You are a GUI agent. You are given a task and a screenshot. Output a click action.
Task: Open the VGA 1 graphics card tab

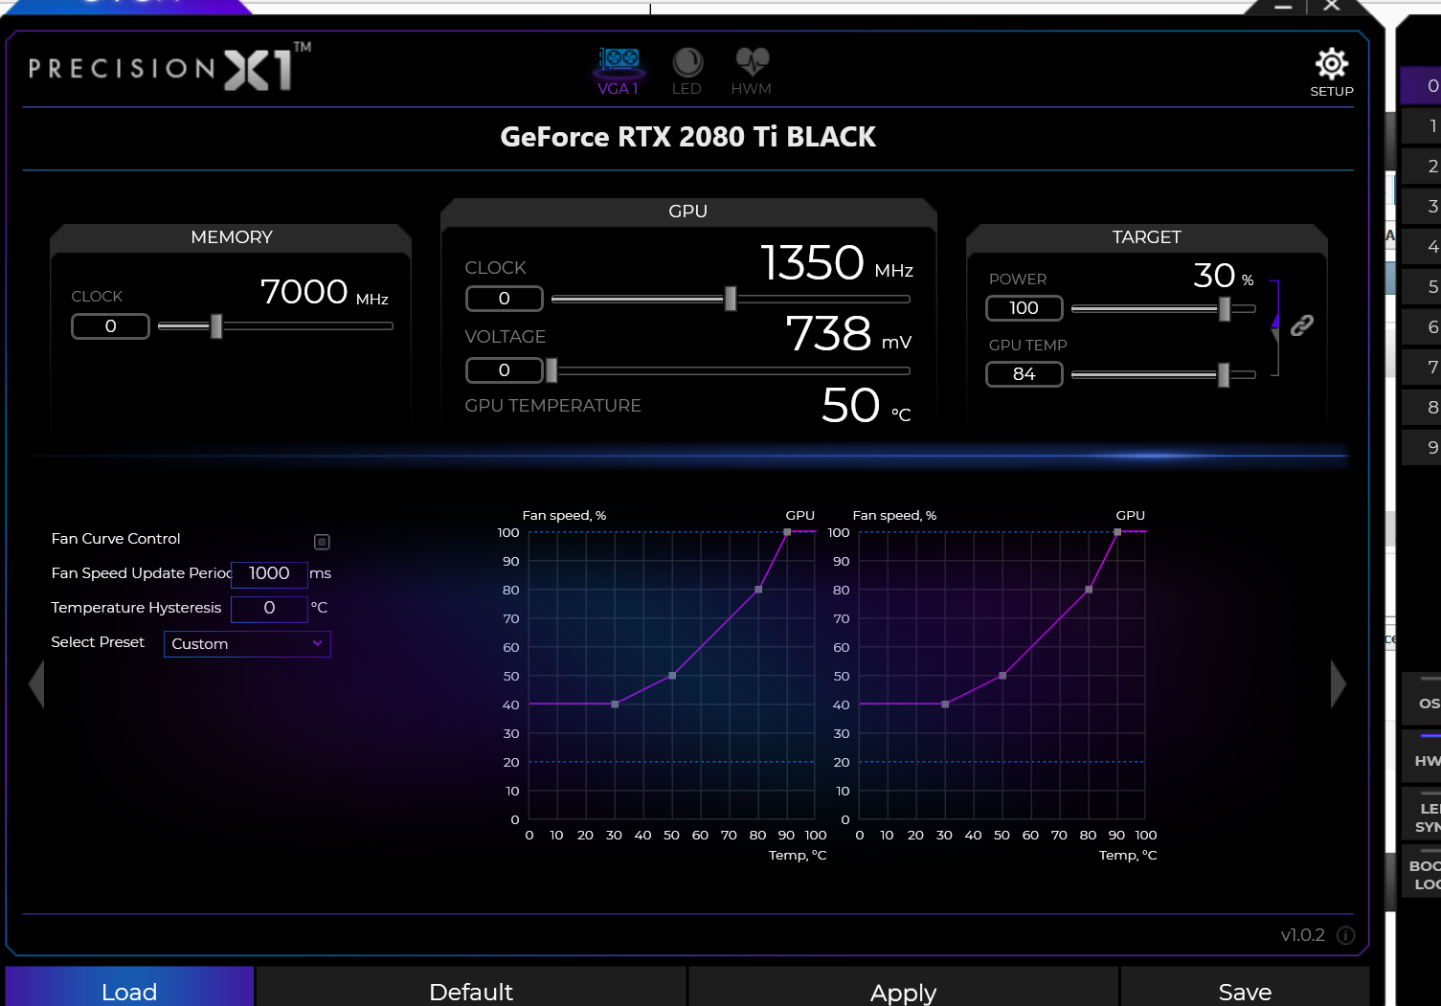pyautogui.click(x=618, y=72)
